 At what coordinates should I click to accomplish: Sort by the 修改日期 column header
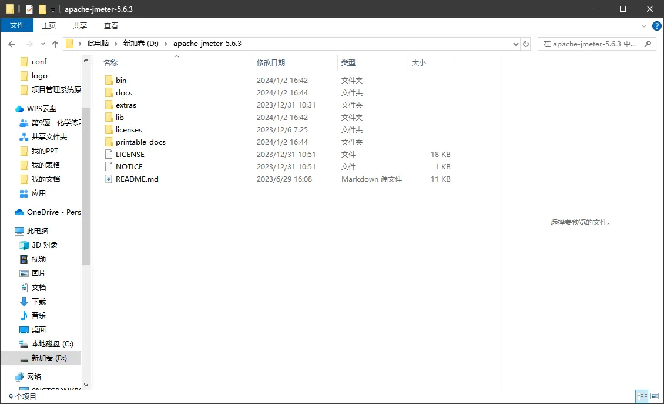pyautogui.click(x=271, y=63)
